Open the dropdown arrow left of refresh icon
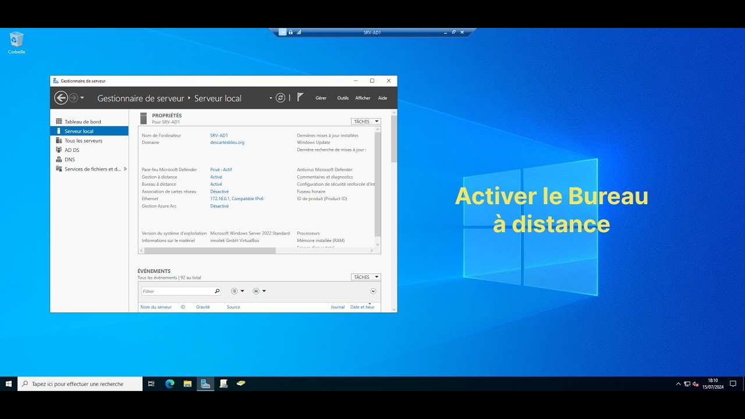The height and width of the screenshot is (419, 745). click(x=271, y=98)
